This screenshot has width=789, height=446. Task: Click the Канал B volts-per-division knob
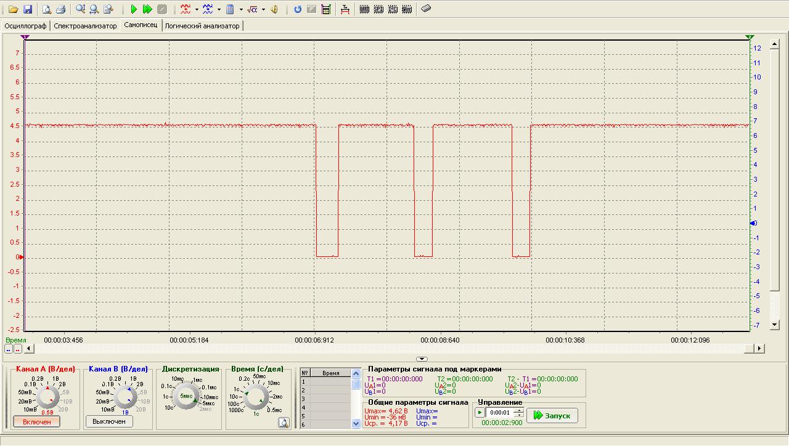click(x=126, y=397)
